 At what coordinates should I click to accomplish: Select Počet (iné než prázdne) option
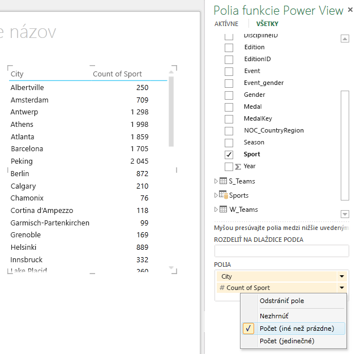click(294, 329)
